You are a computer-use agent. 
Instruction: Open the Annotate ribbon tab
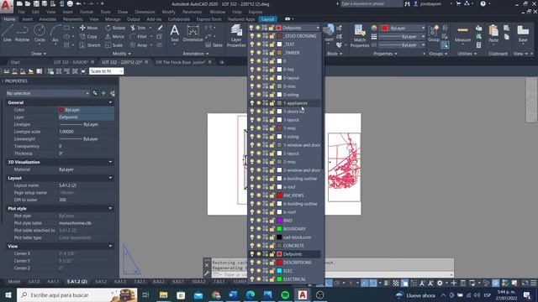48,19
